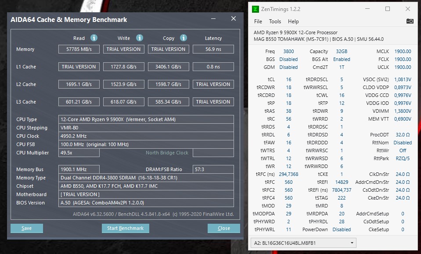Open the Help menu in ZenTimings
Image resolution: width=421 pixels, height=254 pixels.
point(293,21)
